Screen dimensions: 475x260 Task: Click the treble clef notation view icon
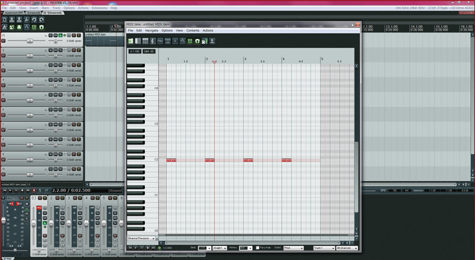(x=153, y=40)
